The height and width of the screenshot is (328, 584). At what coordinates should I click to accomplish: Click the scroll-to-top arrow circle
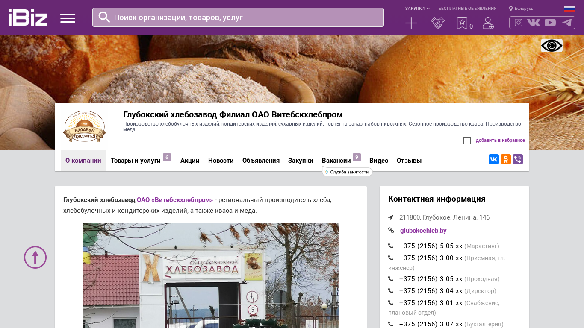35,257
